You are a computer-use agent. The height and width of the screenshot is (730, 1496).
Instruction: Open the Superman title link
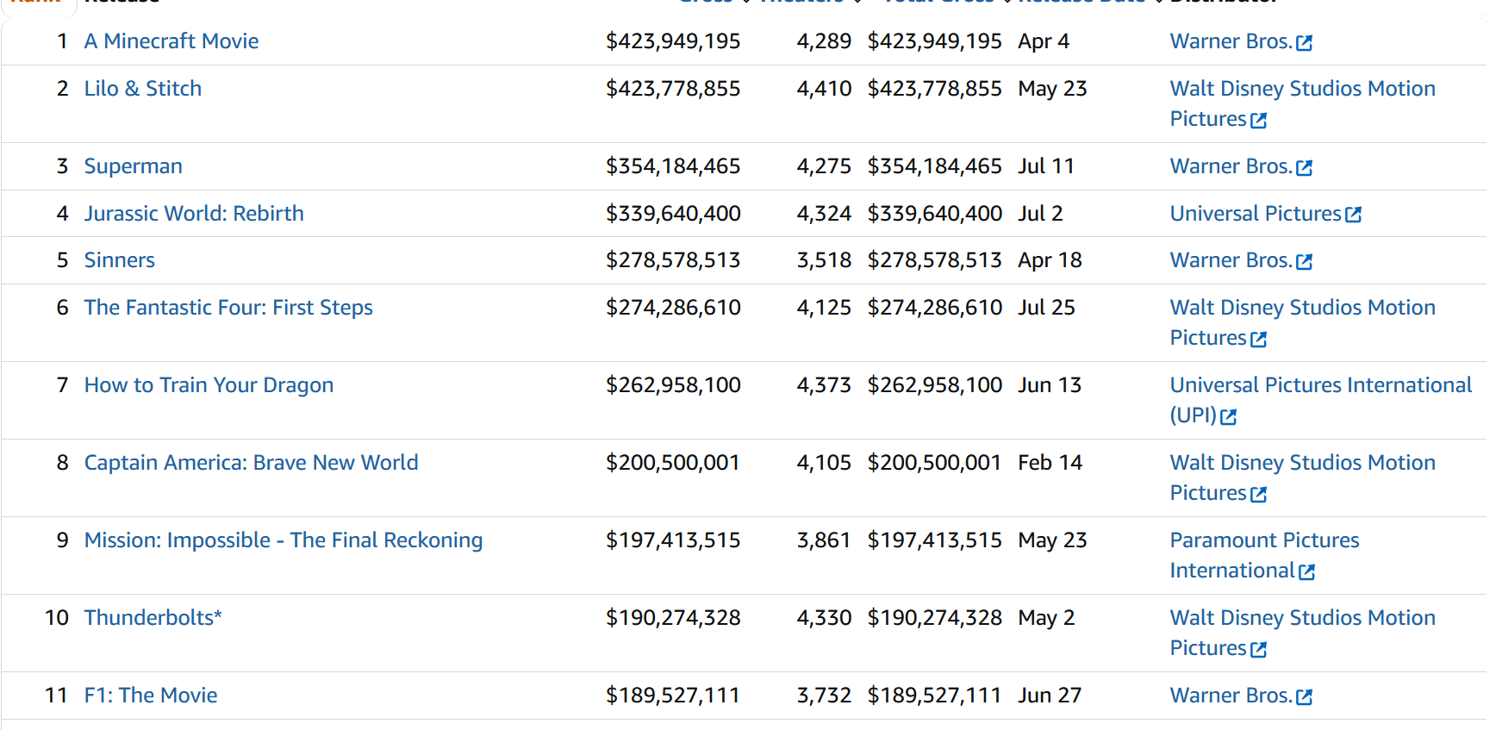pyautogui.click(x=134, y=166)
